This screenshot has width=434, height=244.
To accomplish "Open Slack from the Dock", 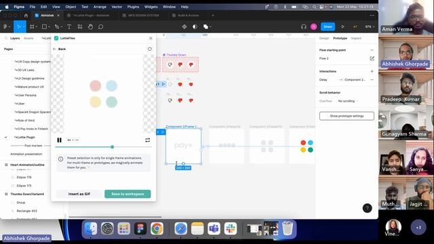I will coord(231,229).
